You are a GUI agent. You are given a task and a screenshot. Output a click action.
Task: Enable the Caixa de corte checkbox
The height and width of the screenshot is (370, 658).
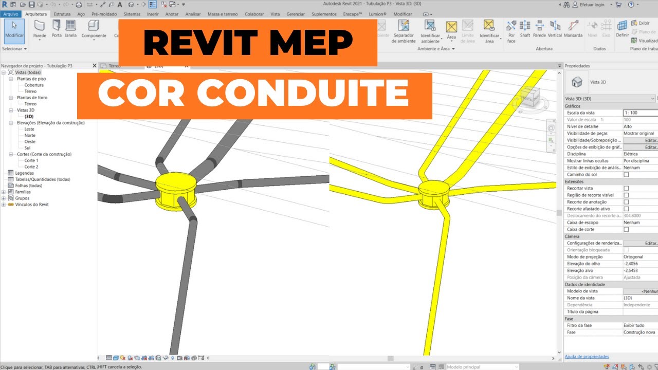626,230
